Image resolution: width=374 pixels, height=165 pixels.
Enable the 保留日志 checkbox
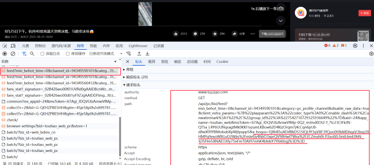click(42, 54)
